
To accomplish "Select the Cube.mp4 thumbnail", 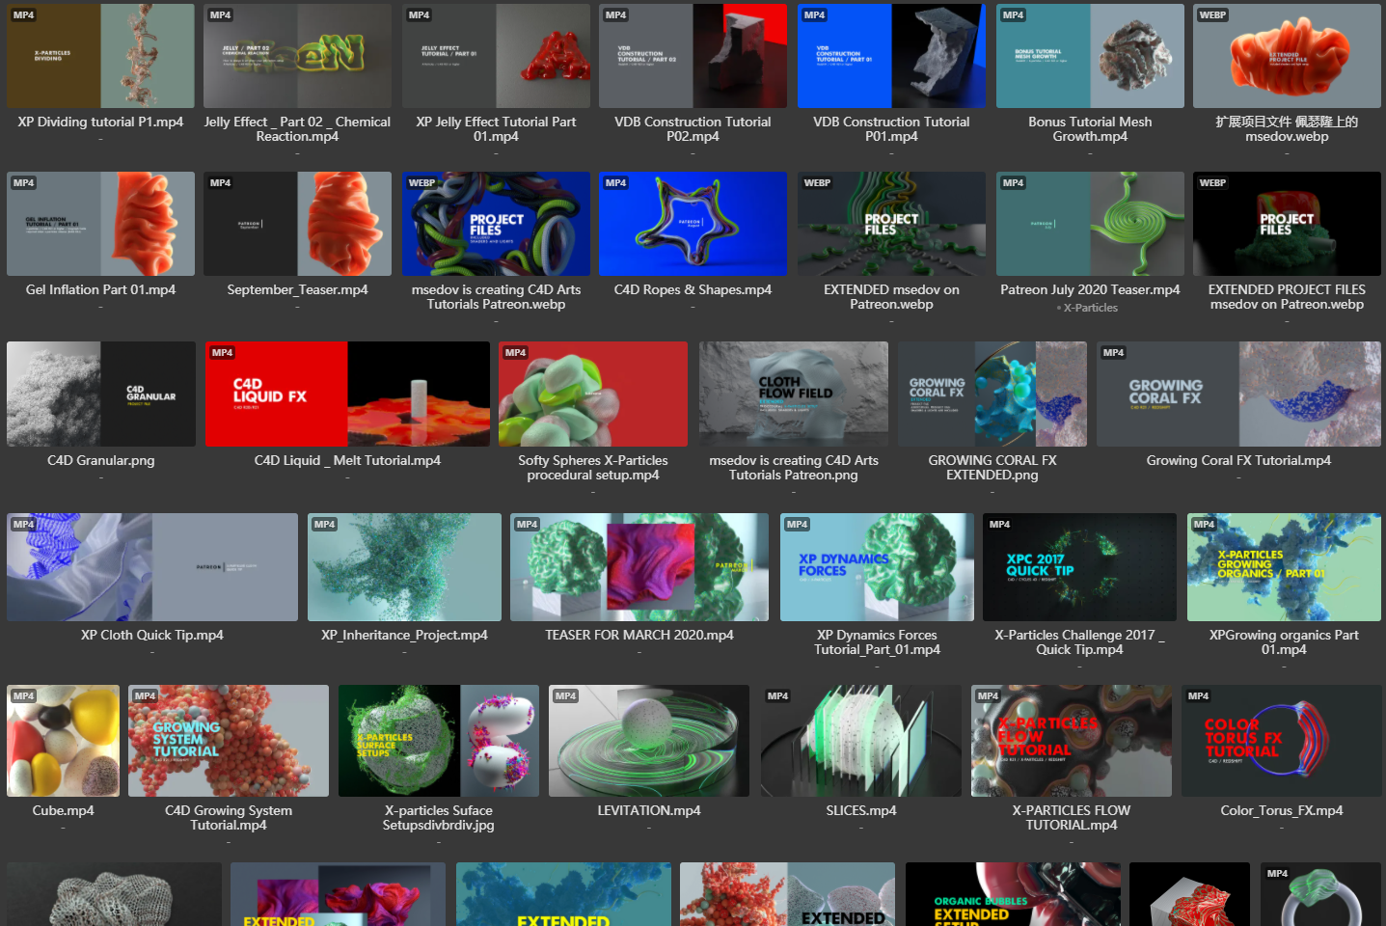I will [63, 741].
